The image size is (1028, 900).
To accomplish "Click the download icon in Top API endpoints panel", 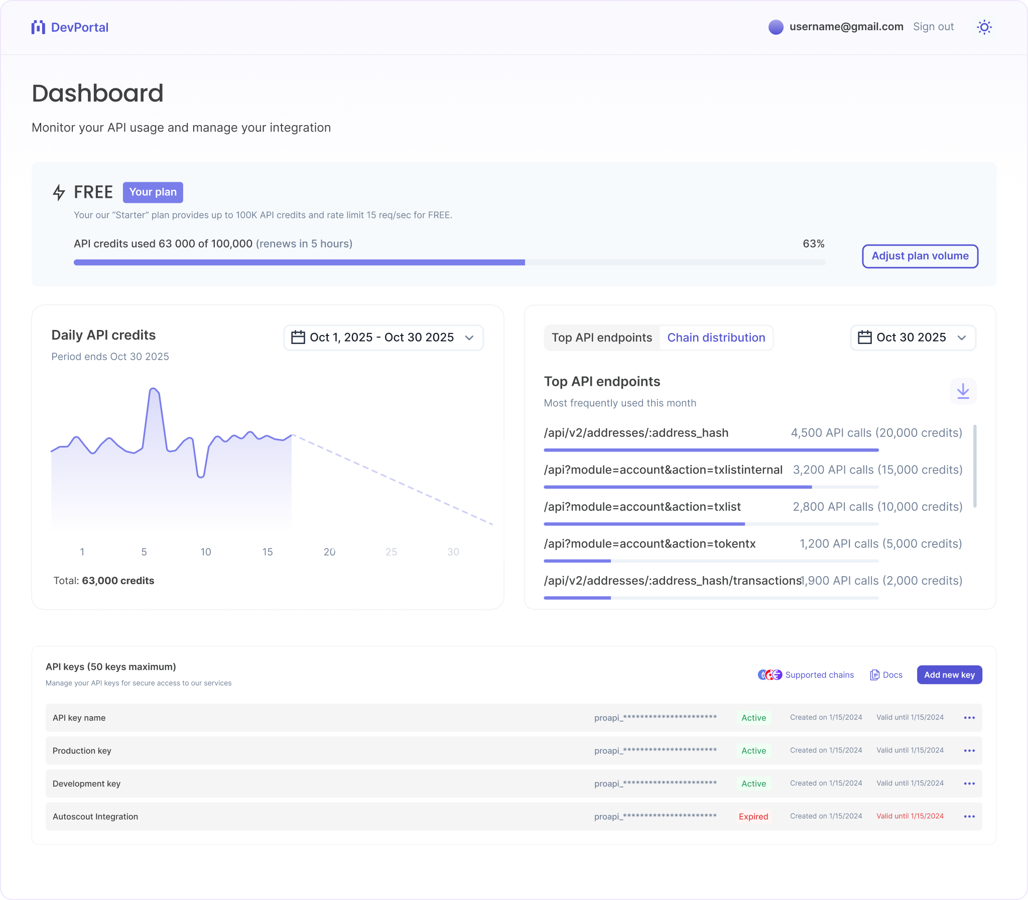I will tap(963, 391).
